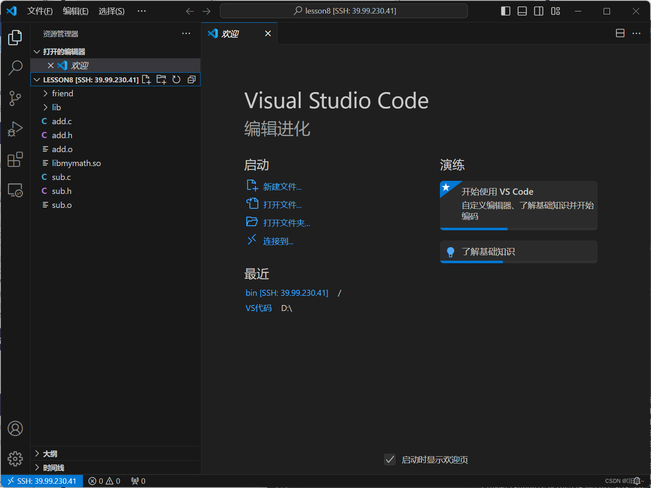Click the lesson8 command center search box
Screen dimensions: 651x488
(x=344, y=11)
